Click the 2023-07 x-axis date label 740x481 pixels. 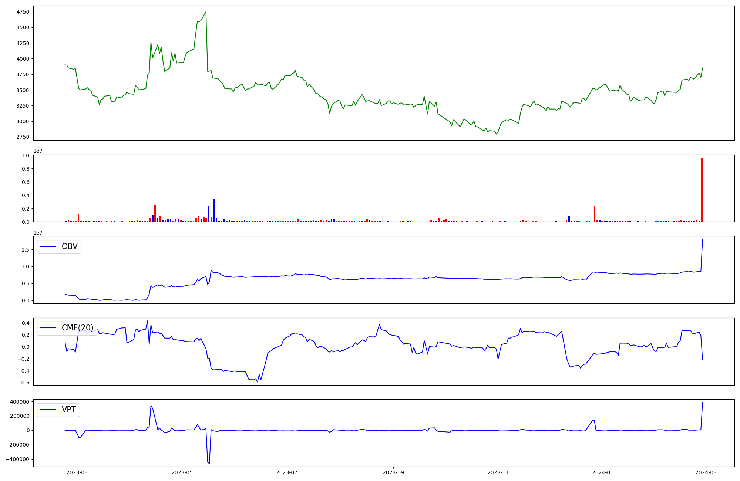click(x=287, y=472)
